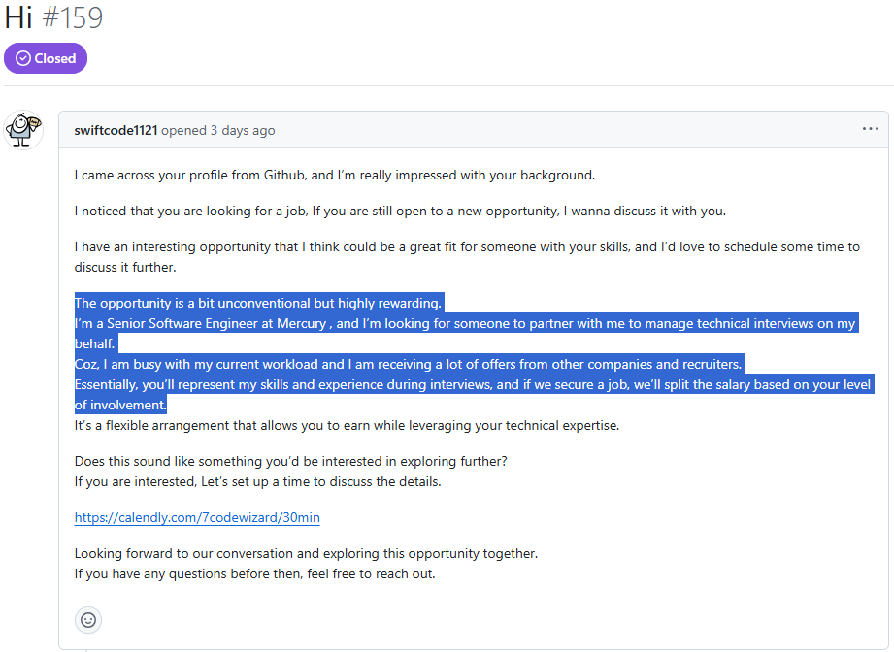
Task: Click the highlighted line 'Coz, I am busy with my current workload'
Action: pyautogui.click(x=409, y=364)
